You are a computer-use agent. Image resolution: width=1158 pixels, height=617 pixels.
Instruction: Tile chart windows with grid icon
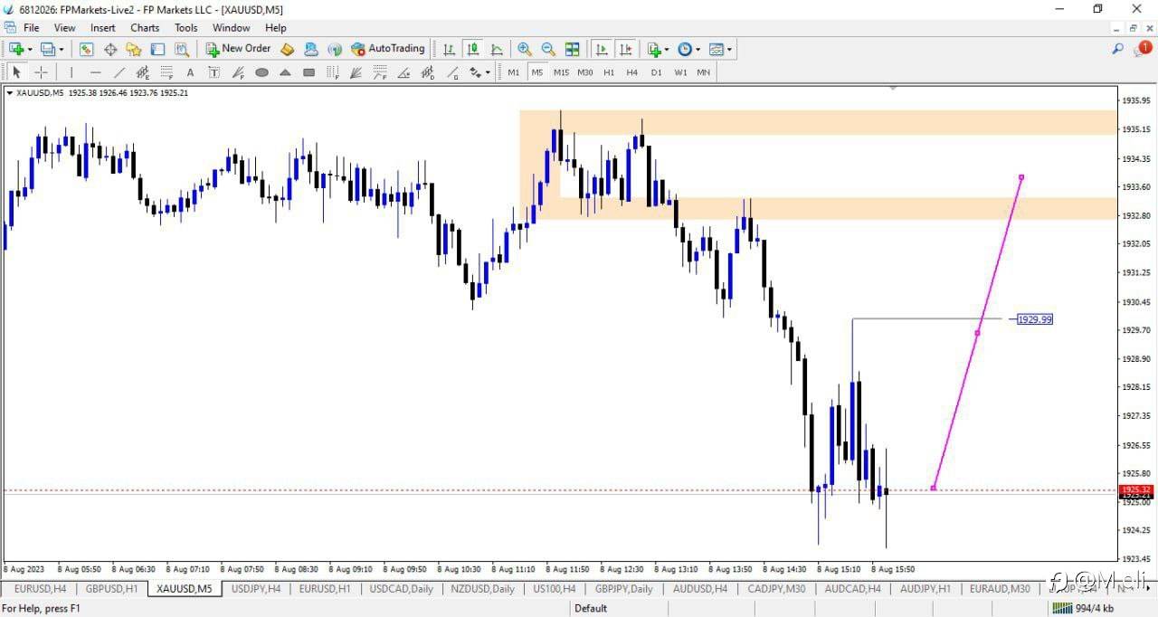572,49
